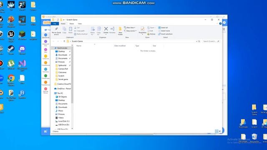Select pink block category circle in Scratch
This screenshot has width=267, height=150.
tap(45, 50)
